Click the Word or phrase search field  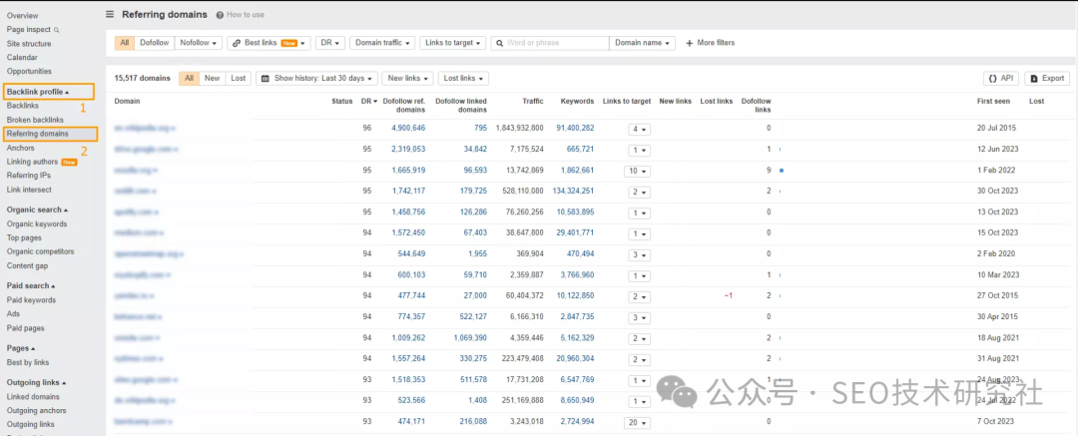(556, 43)
